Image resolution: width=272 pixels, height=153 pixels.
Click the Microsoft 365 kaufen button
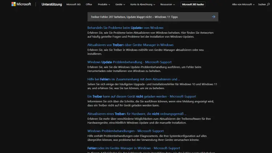(193, 4)
